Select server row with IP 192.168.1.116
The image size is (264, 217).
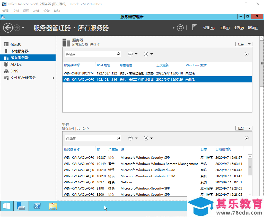(157, 80)
